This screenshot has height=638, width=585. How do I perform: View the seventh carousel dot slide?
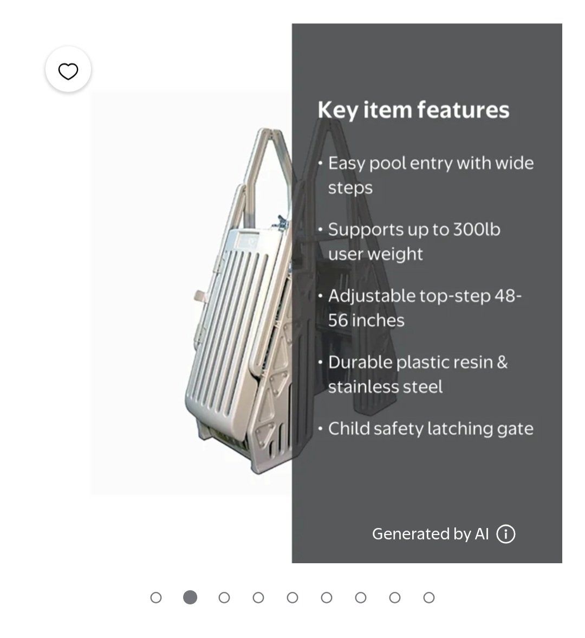(x=361, y=597)
